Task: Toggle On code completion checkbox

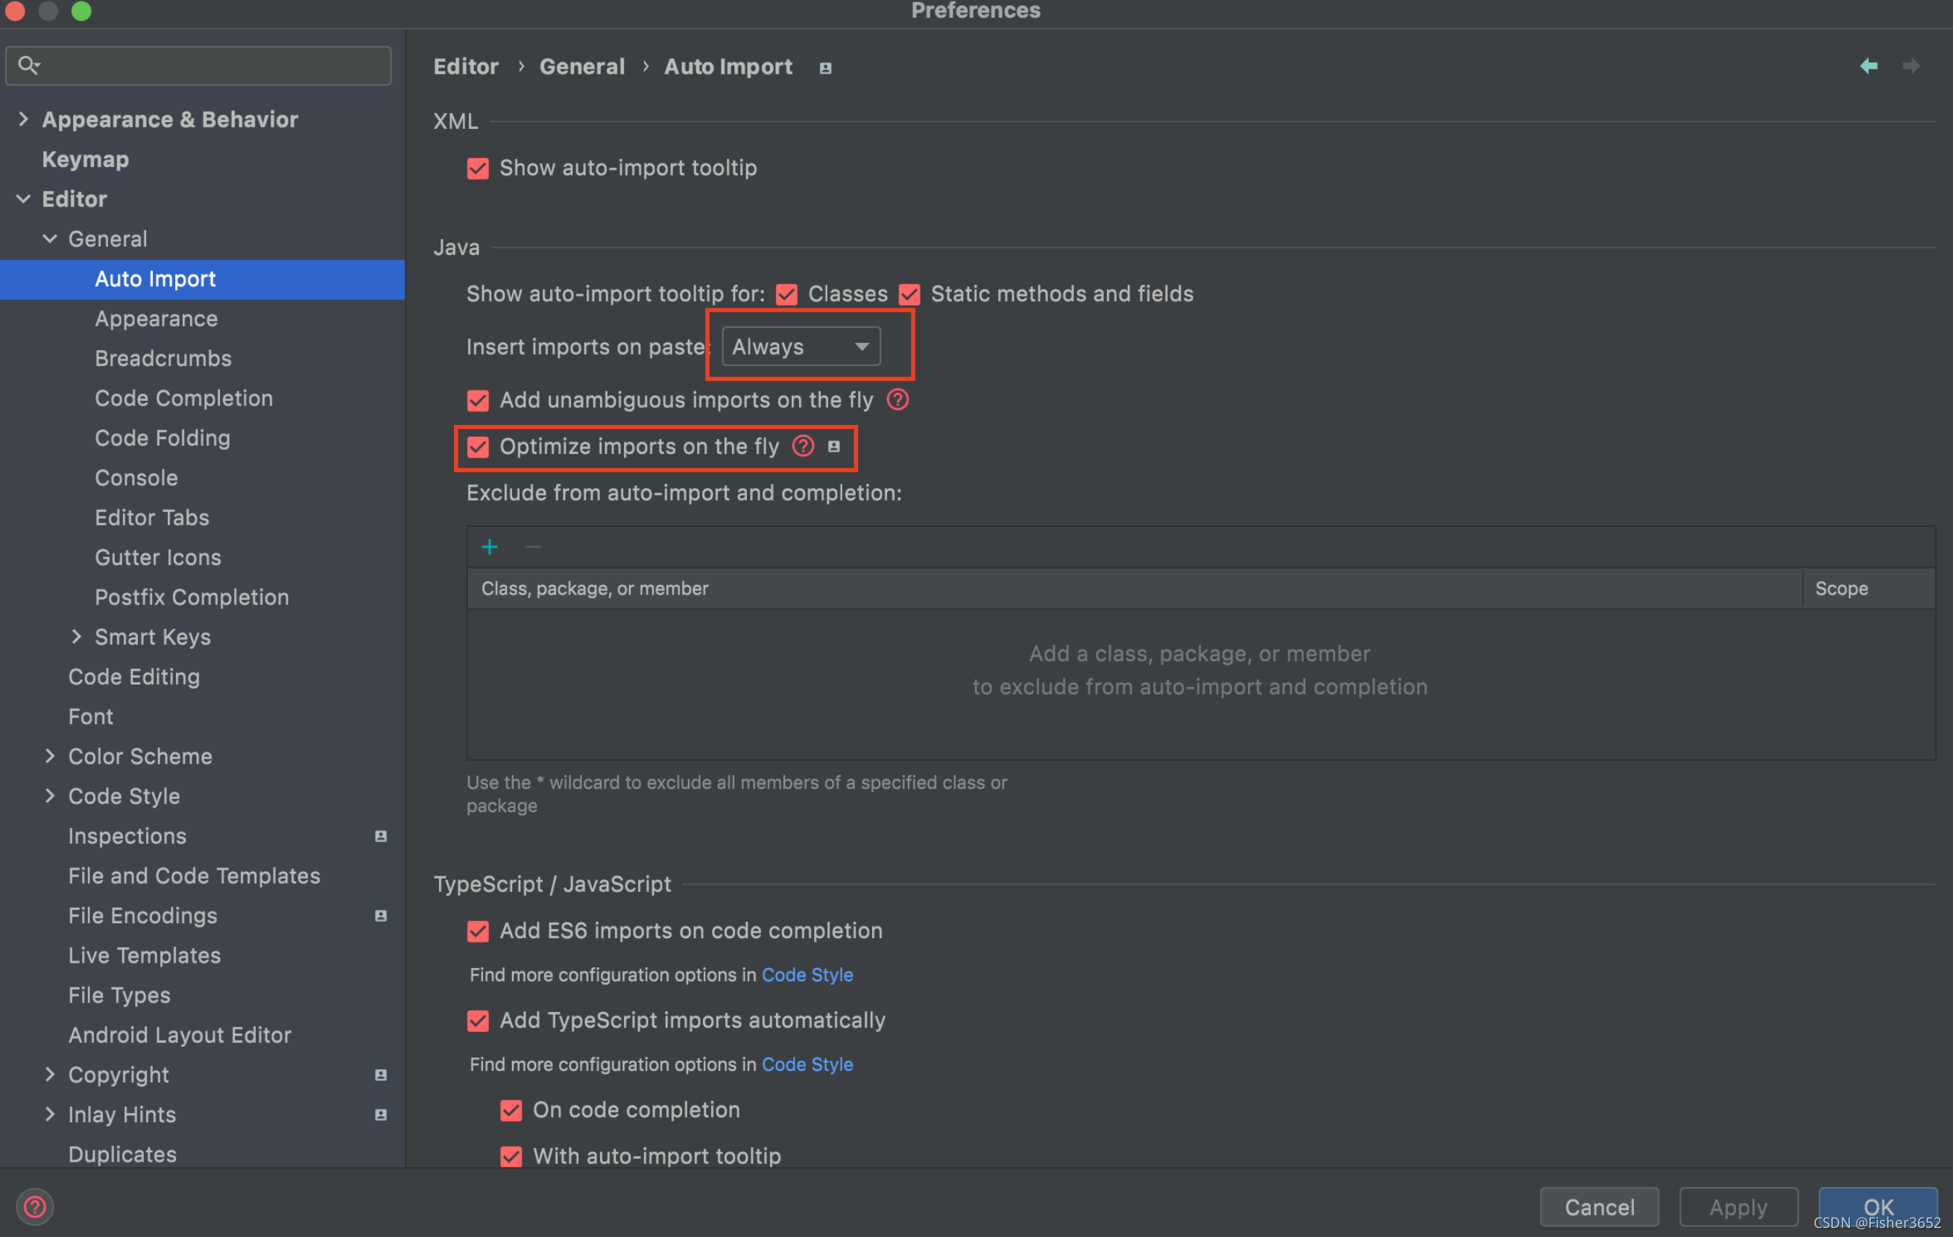Action: tap(511, 1110)
